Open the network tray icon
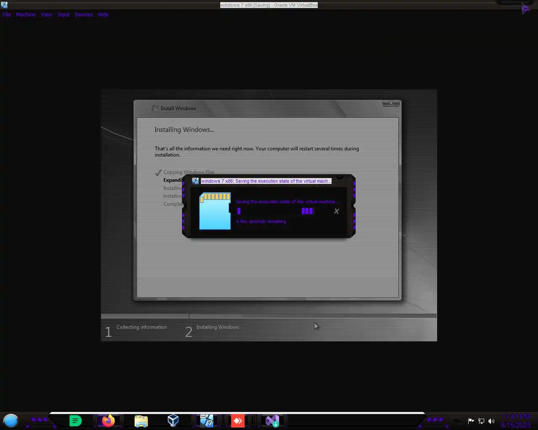 tap(481, 421)
